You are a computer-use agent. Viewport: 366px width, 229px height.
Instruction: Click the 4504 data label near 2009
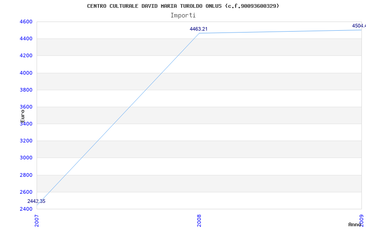(359, 26)
